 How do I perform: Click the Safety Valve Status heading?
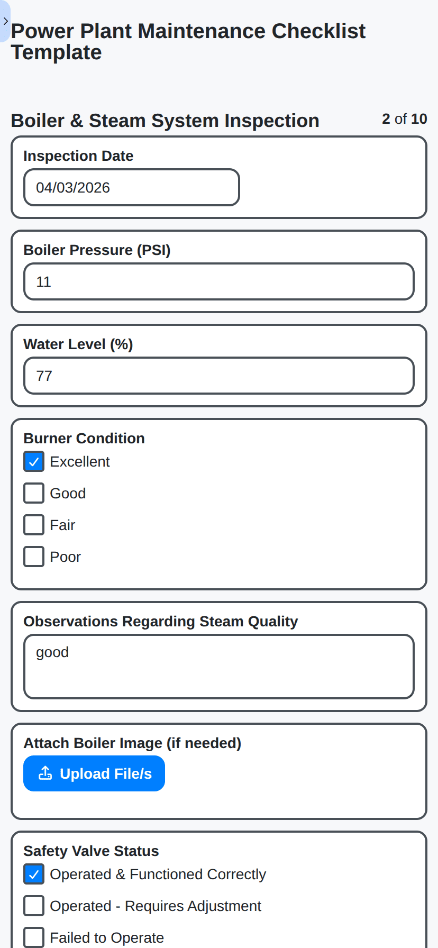click(90, 851)
